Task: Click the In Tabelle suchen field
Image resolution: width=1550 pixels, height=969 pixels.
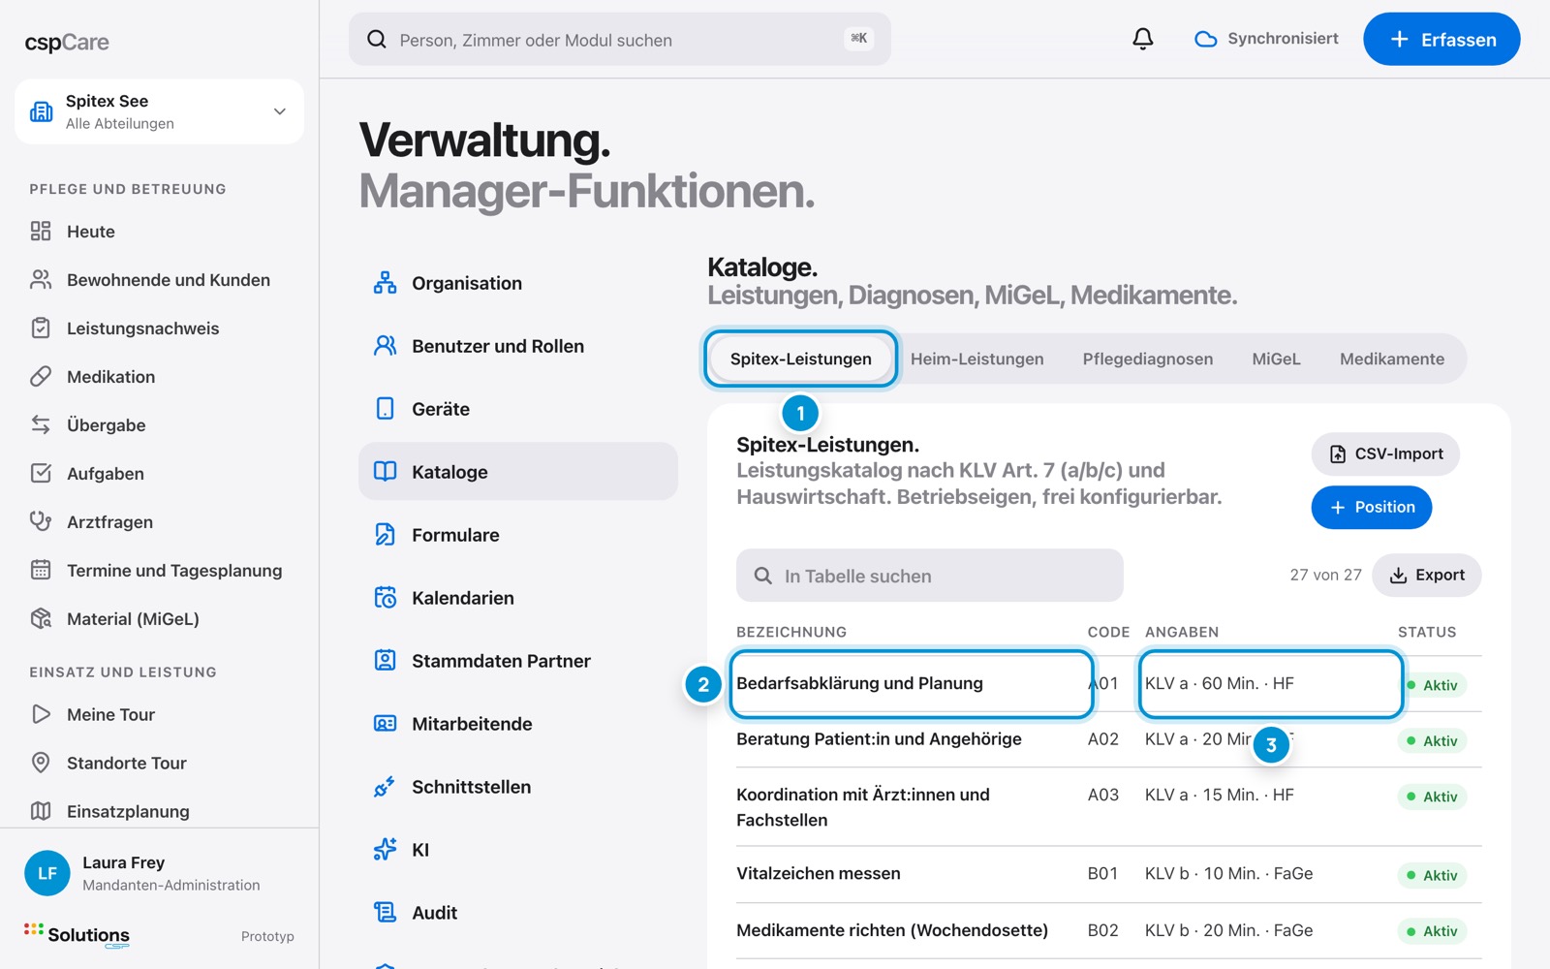Action: 930,576
